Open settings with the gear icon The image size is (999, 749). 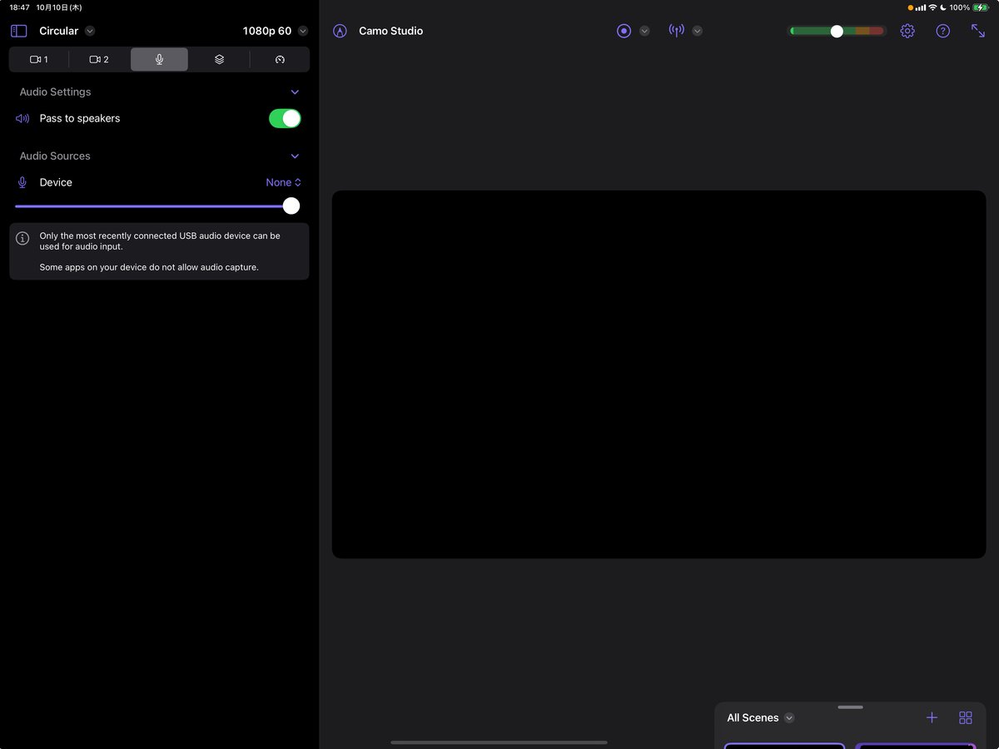click(907, 31)
